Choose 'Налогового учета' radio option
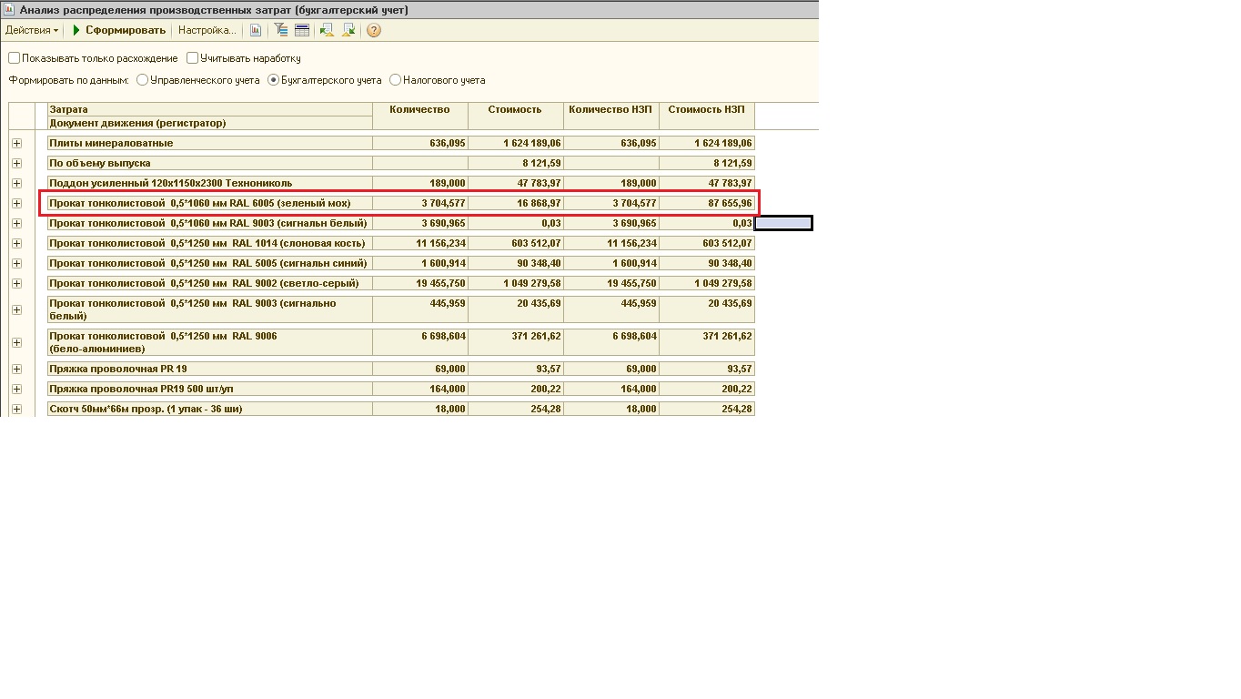The width and height of the screenshot is (1241, 699). 395,80
